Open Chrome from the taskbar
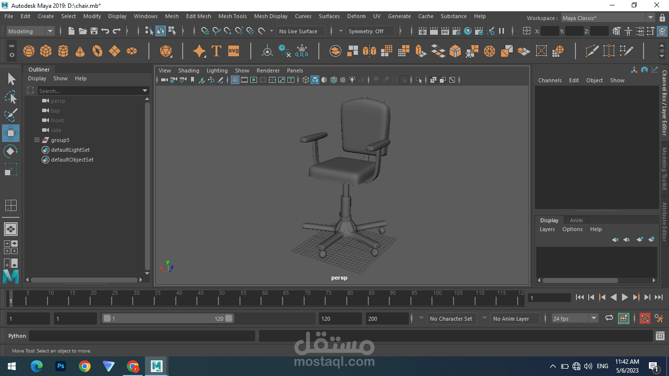Screen dimensions: 669x376 click(x=85, y=366)
